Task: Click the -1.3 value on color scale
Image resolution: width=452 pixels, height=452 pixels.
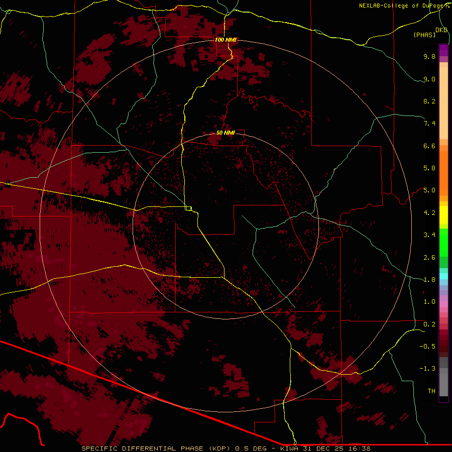Action: pos(427,369)
